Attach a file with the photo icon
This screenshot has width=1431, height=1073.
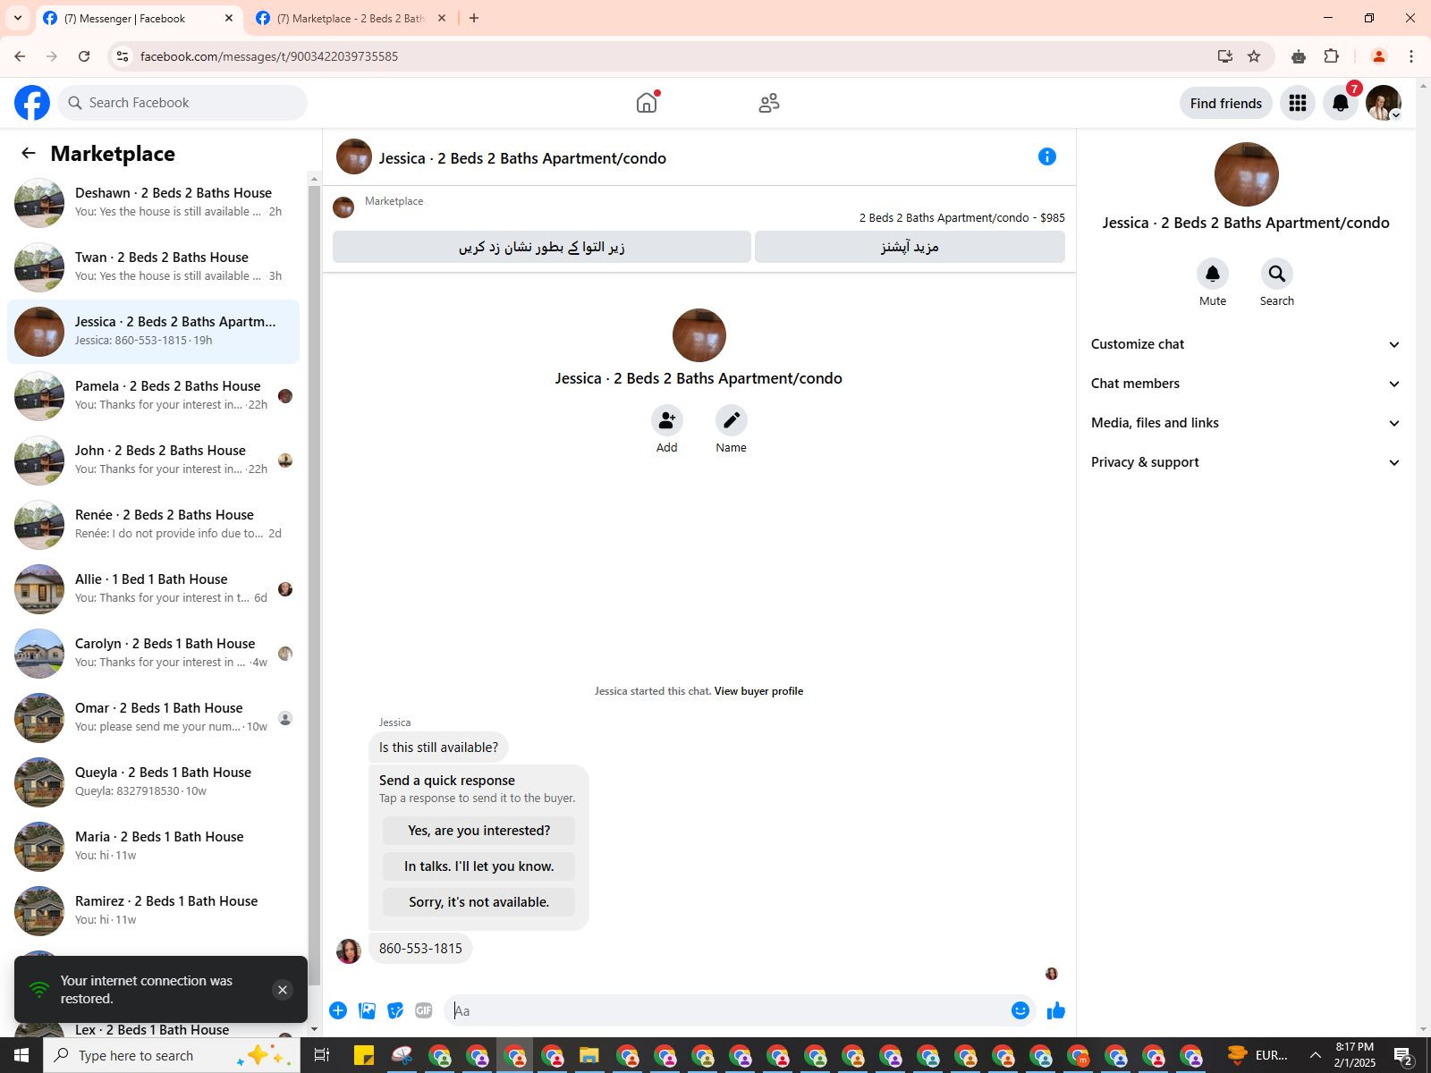(x=367, y=1010)
